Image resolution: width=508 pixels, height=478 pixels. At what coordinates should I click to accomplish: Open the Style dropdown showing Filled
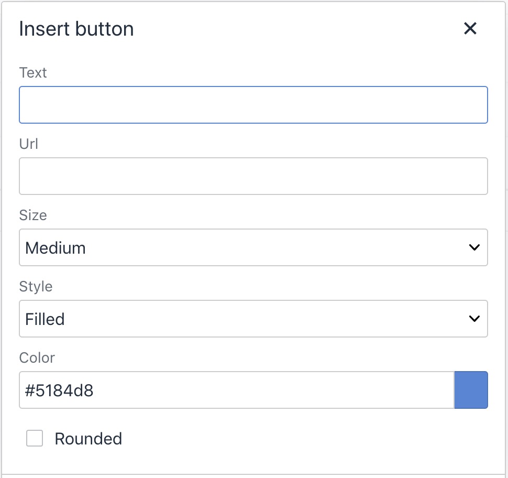tap(253, 319)
